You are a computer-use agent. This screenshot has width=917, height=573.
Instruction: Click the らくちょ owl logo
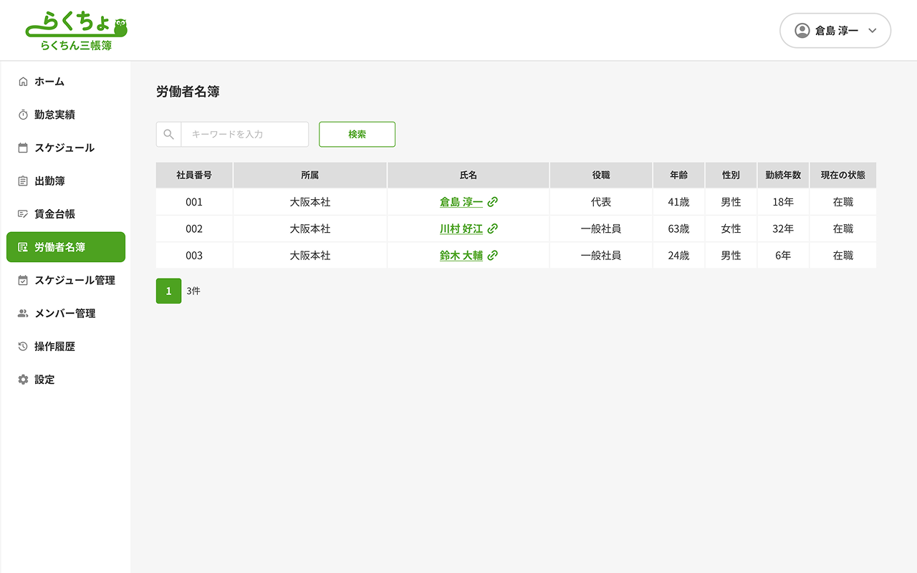click(77, 32)
